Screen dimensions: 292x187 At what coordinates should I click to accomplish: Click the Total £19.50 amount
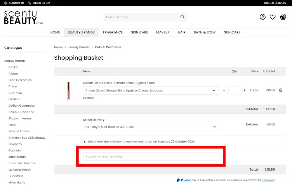(270, 170)
